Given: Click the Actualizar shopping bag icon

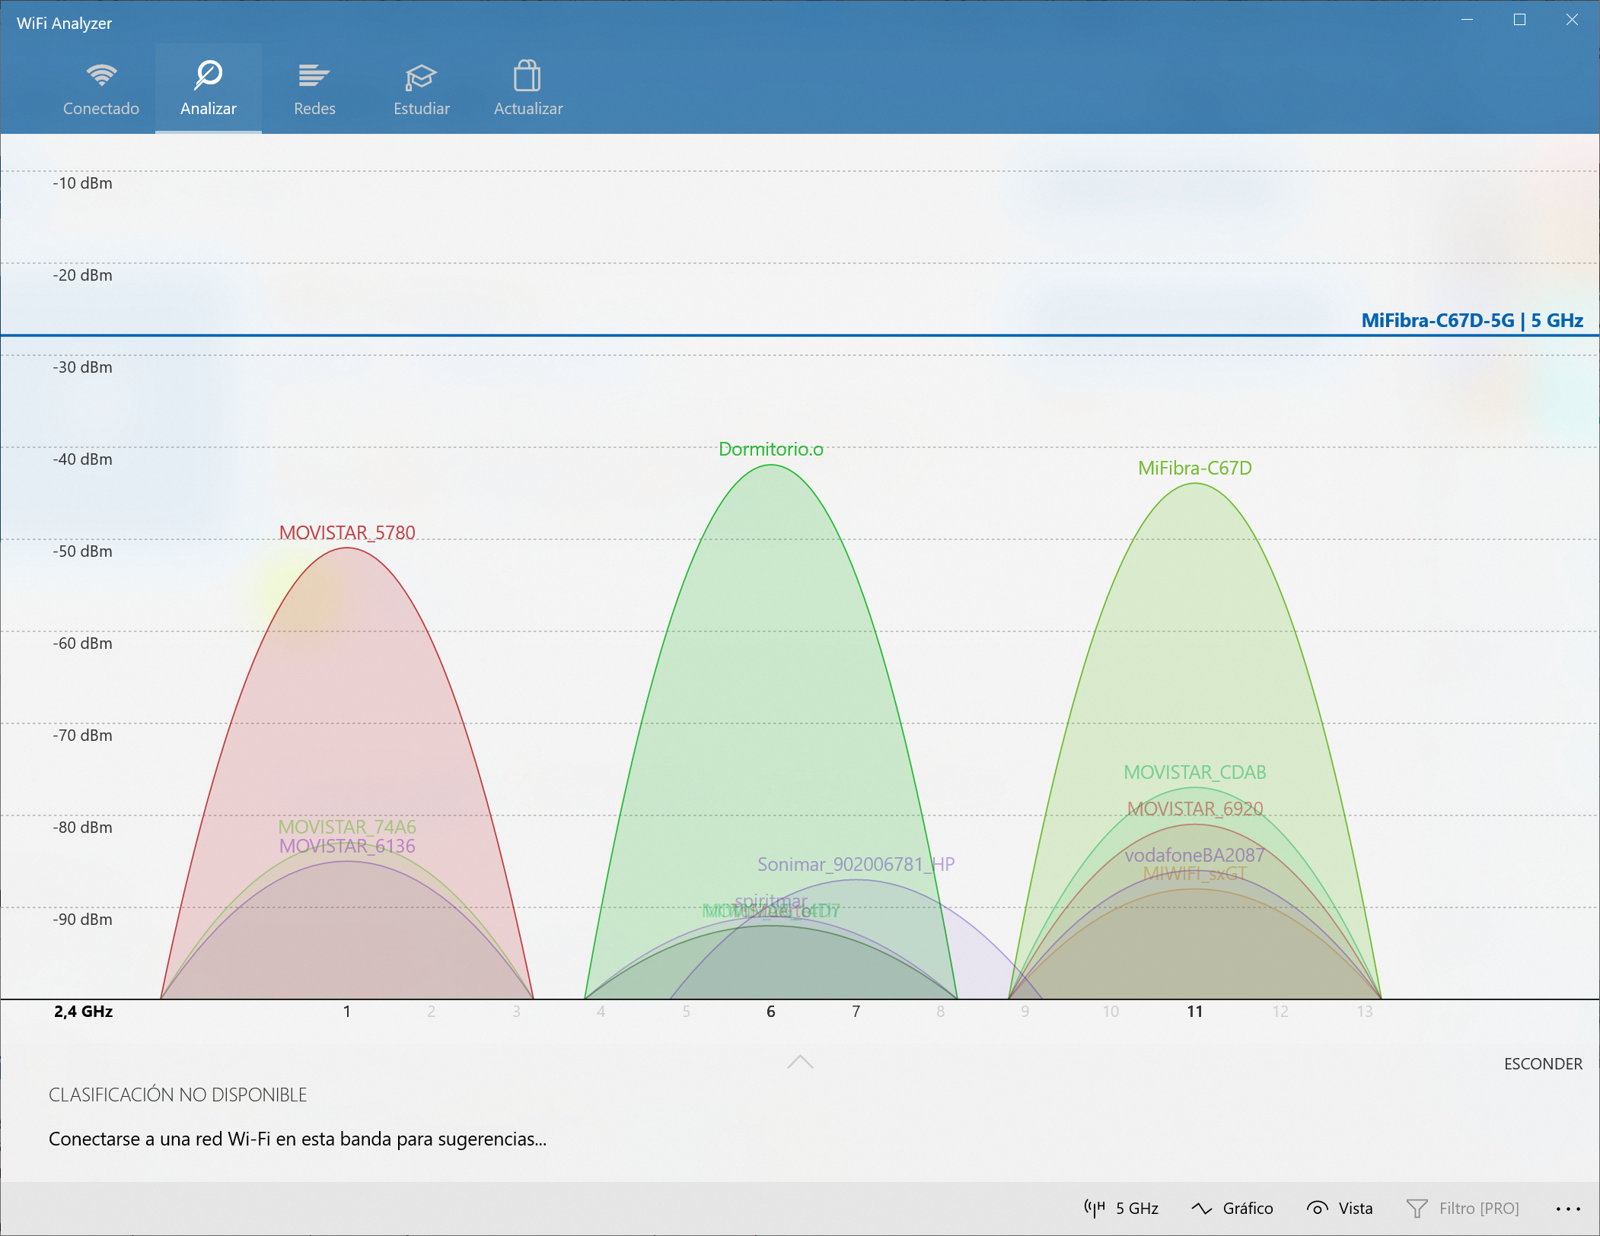Looking at the screenshot, I should (x=527, y=76).
